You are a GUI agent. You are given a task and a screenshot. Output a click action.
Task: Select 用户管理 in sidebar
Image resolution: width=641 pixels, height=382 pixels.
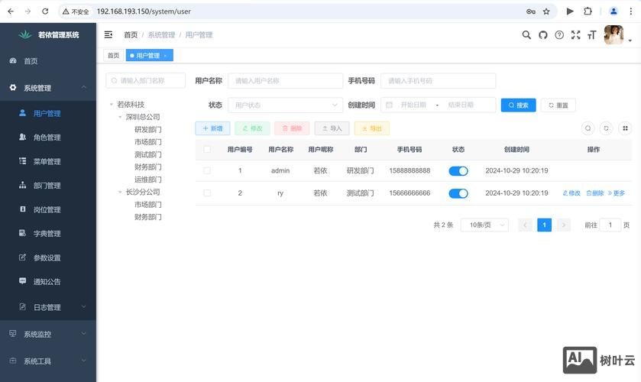48,113
